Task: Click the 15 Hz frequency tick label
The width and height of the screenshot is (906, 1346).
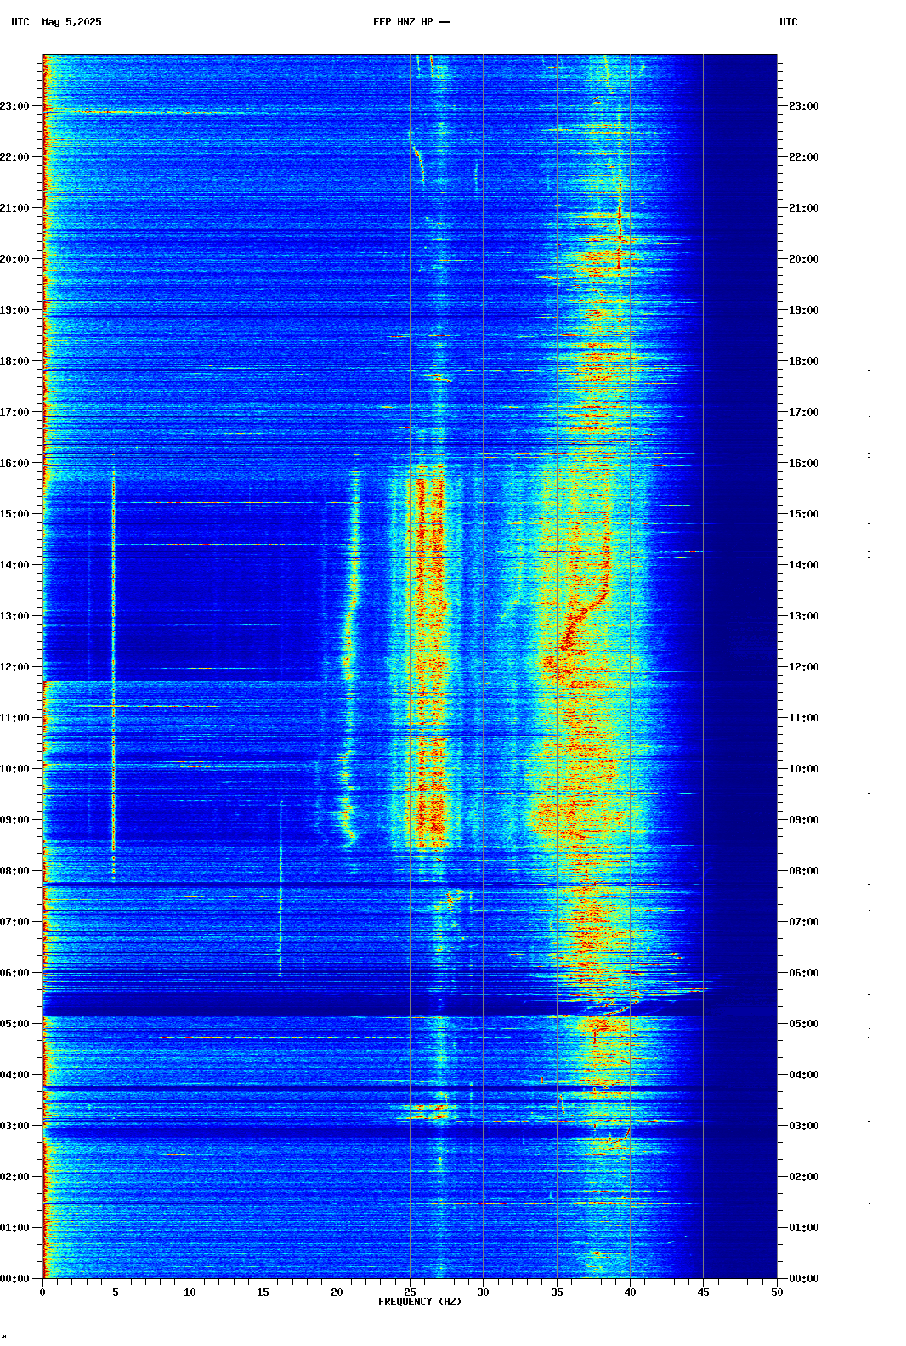Action: pos(263,1292)
